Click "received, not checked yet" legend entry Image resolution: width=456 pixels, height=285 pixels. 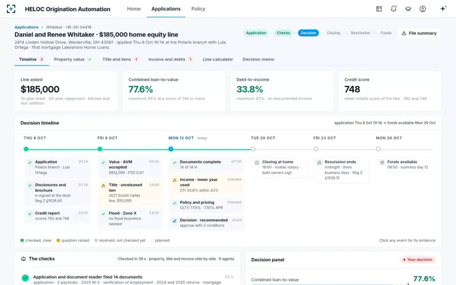[x=120, y=241]
